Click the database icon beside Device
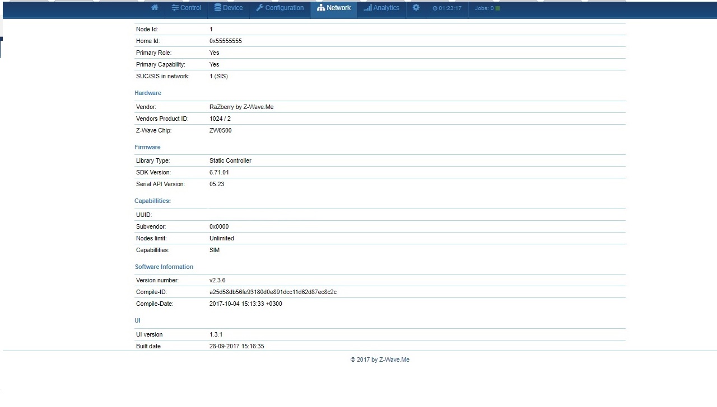 [x=217, y=8]
